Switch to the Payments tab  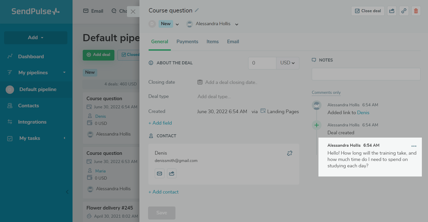(187, 41)
